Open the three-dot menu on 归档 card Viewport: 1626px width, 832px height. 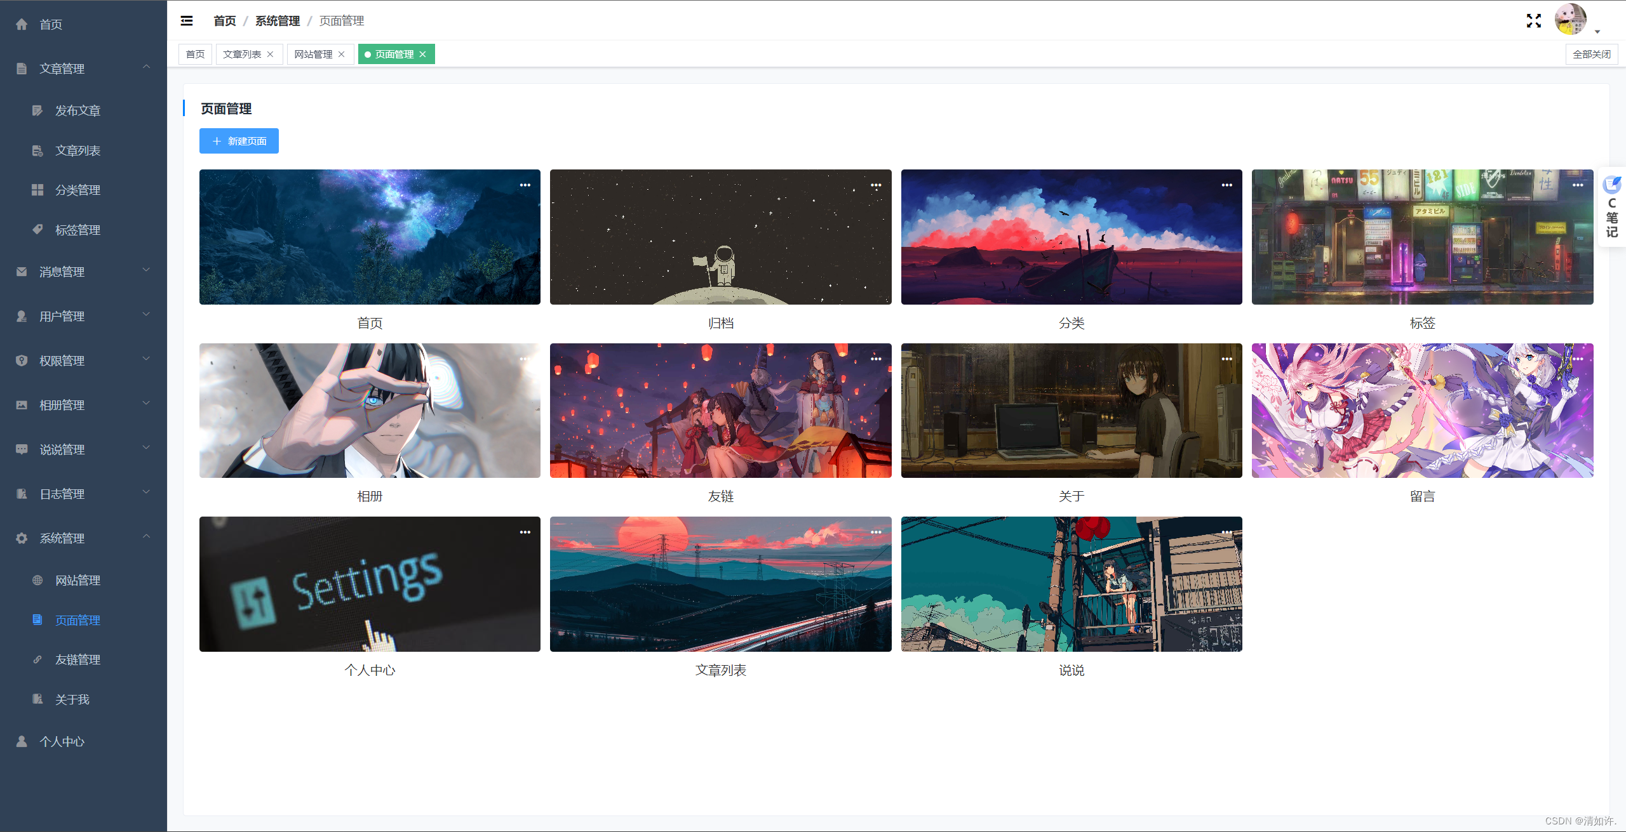pos(876,185)
